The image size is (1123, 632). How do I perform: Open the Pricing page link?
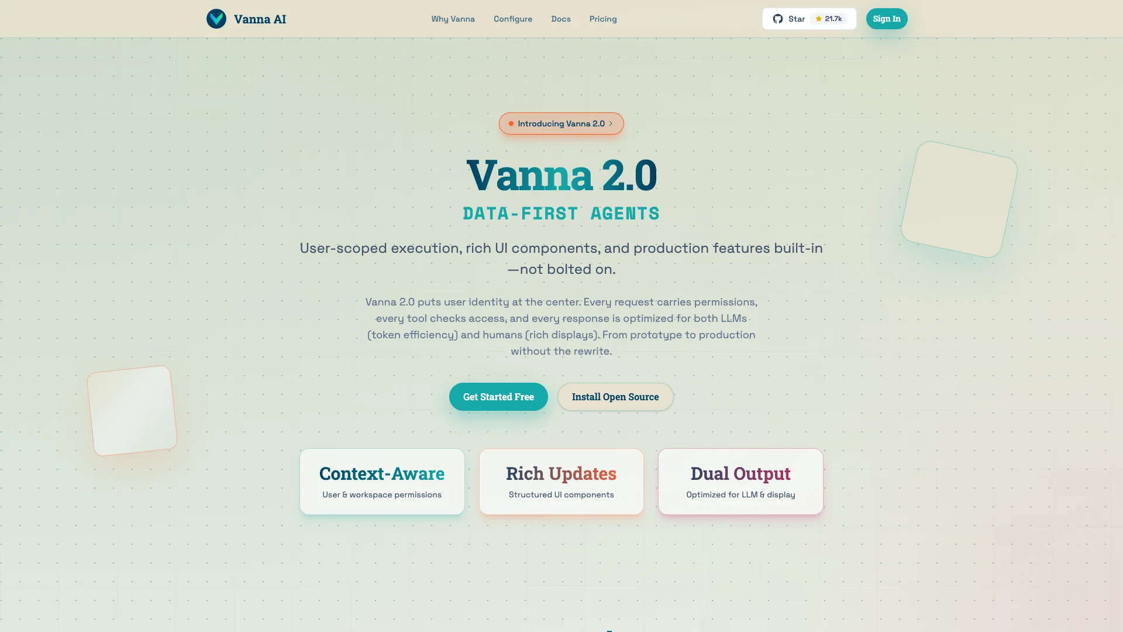point(603,19)
